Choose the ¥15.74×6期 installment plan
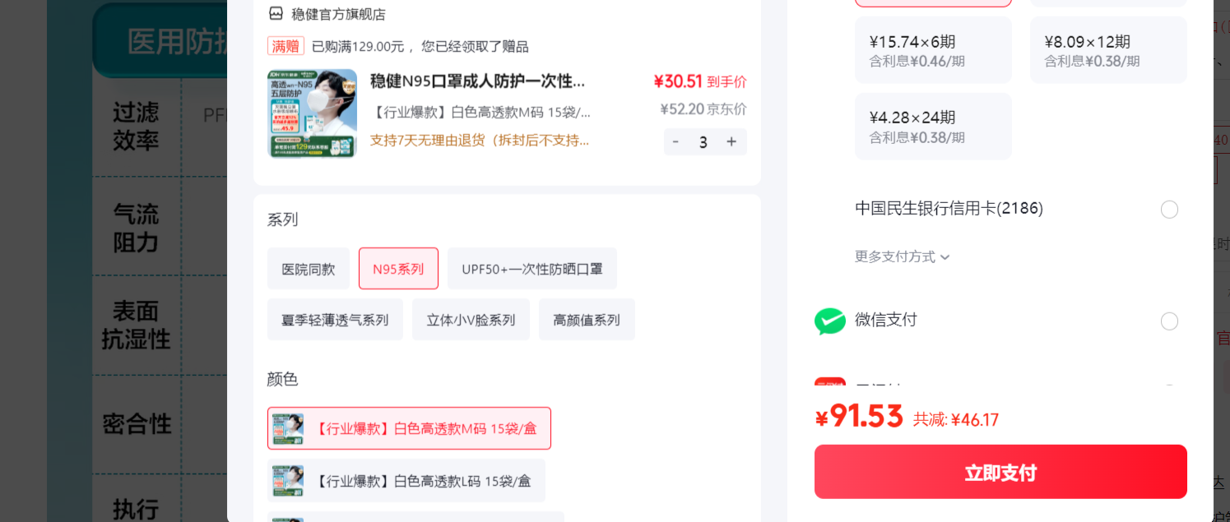 tap(933, 50)
